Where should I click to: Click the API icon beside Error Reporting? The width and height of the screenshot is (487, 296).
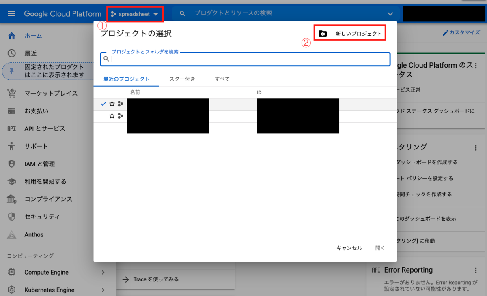click(x=376, y=270)
